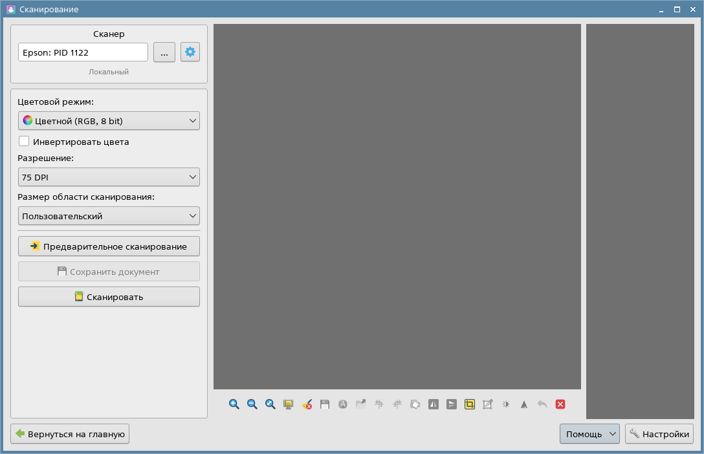Open scanner settings with blue gear icon

(190, 52)
